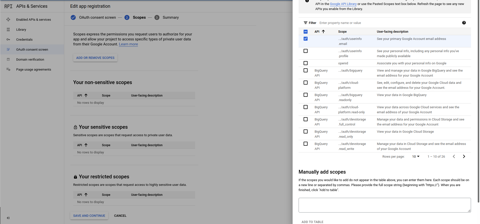Click ADD OR REMOVE SCOPES button

pos(95,58)
